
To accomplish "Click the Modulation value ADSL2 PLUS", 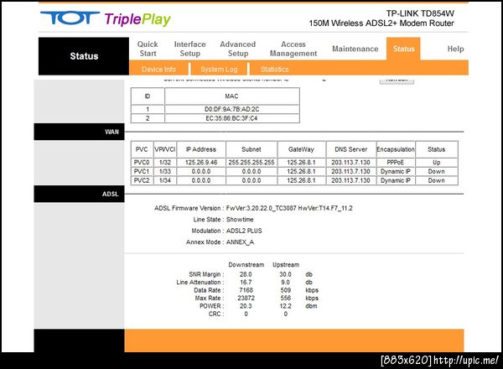I will (244, 231).
